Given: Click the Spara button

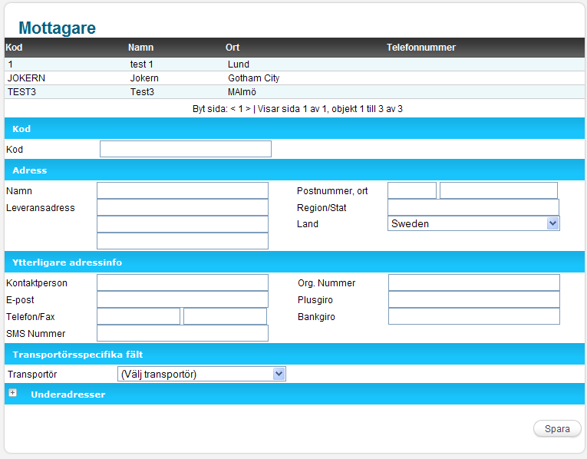Looking at the screenshot, I should click(x=557, y=428).
